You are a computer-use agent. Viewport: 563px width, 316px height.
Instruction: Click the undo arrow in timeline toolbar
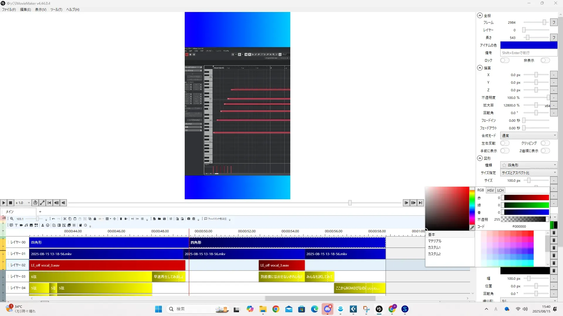(53, 219)
